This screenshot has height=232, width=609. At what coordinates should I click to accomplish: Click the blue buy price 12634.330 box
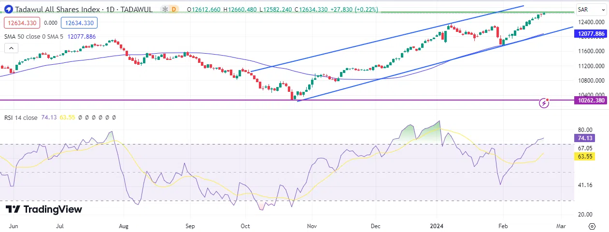[x=79, y=22]
